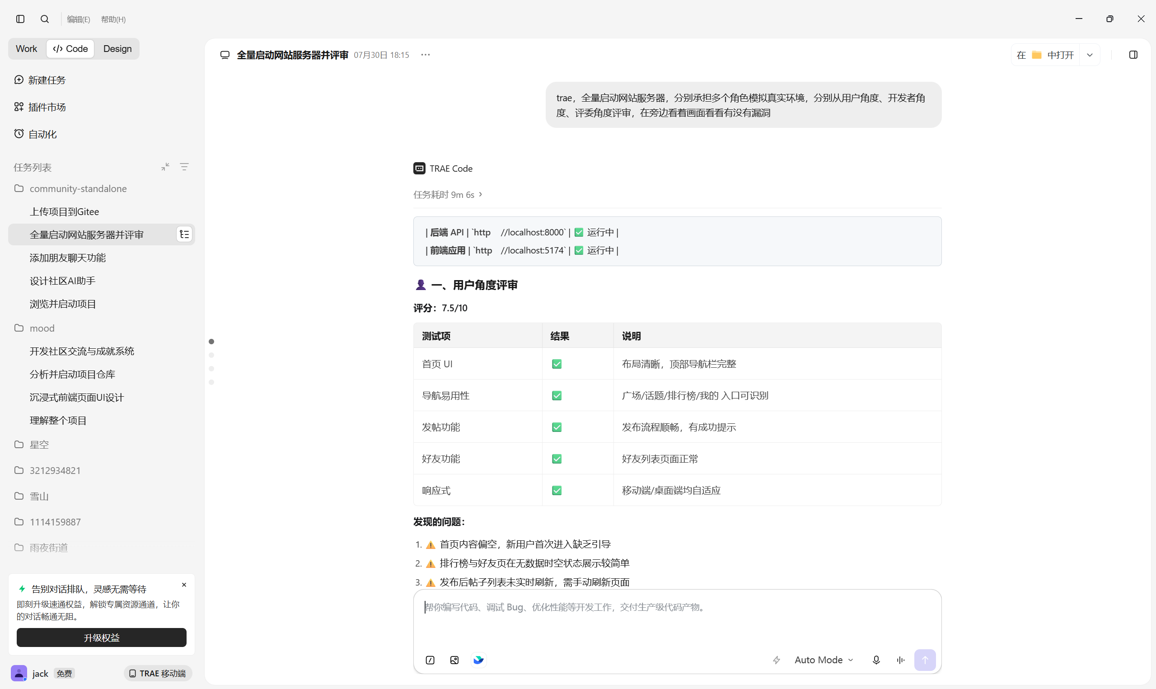This screenshot has height=689, width=1156.
Task: Expand the 任务耗时 9m 6s details
Action: 448,195
